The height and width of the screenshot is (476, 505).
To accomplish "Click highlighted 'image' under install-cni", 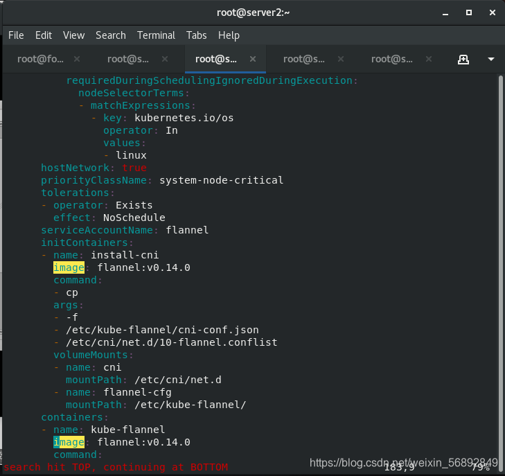I will tap(69, 267).
